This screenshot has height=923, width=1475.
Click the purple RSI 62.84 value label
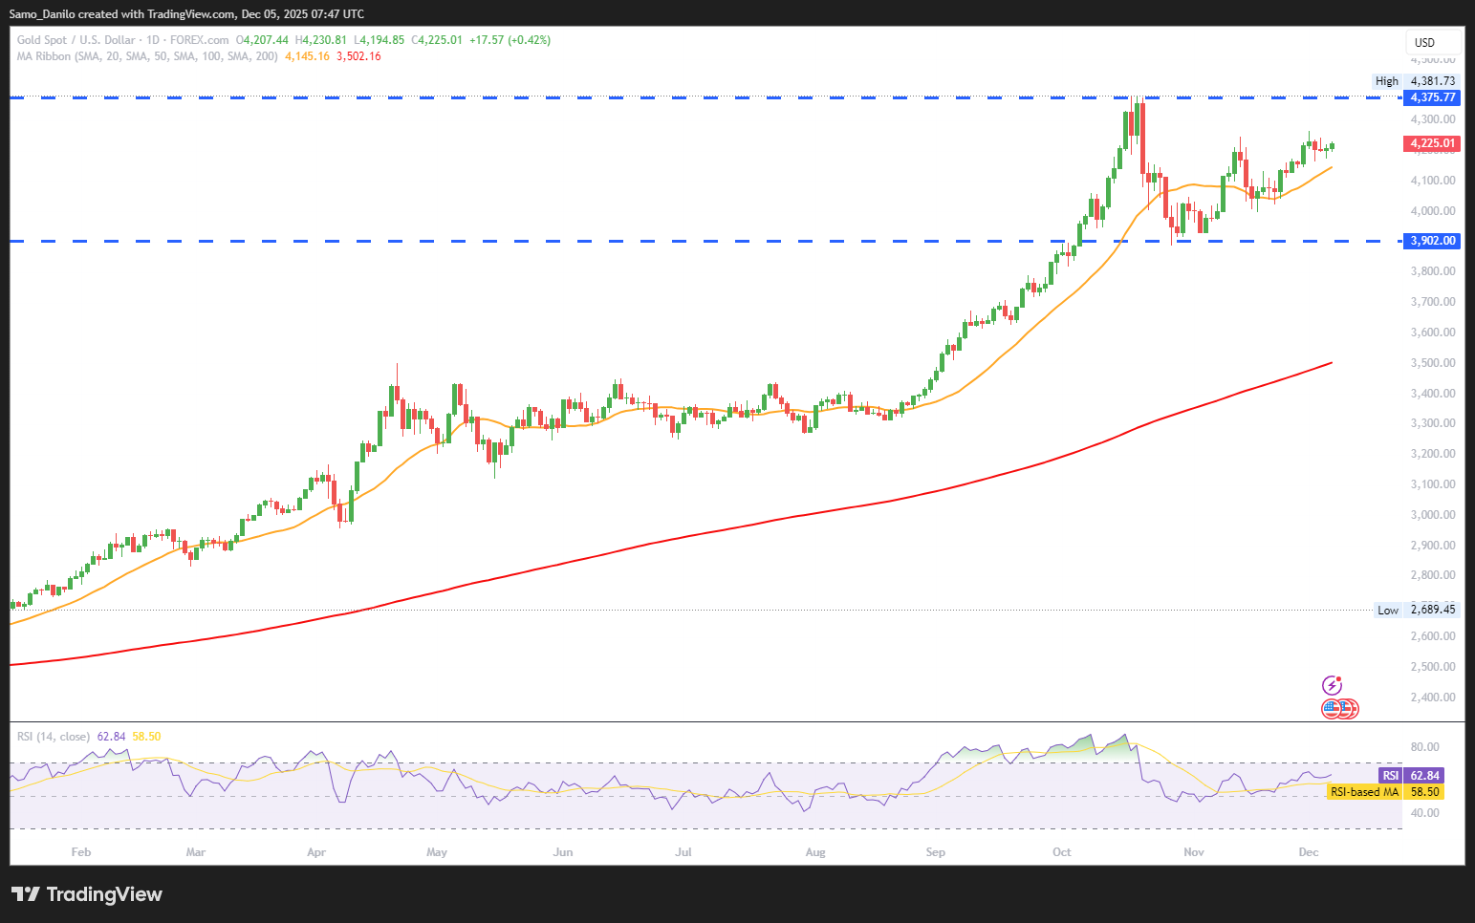(1411, 776)
